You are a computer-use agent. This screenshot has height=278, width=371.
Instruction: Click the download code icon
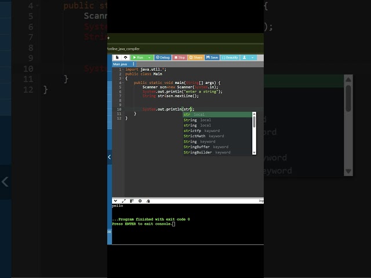[244, 58]
